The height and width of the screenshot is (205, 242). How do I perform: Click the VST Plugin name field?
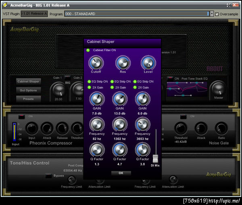point(34,14)
